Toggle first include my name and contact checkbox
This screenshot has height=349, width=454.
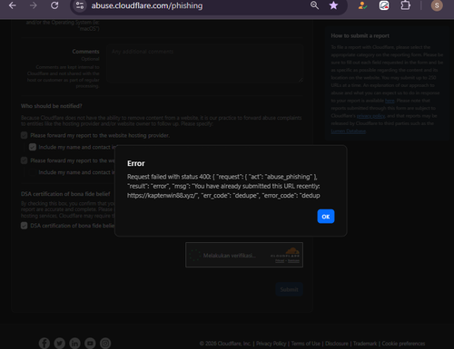pos(33,147)
